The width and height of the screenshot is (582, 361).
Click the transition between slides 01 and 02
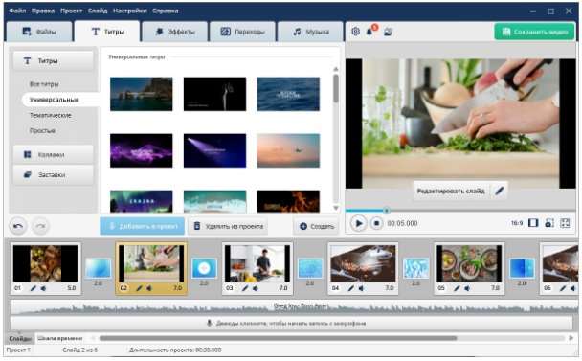point(98,268)
